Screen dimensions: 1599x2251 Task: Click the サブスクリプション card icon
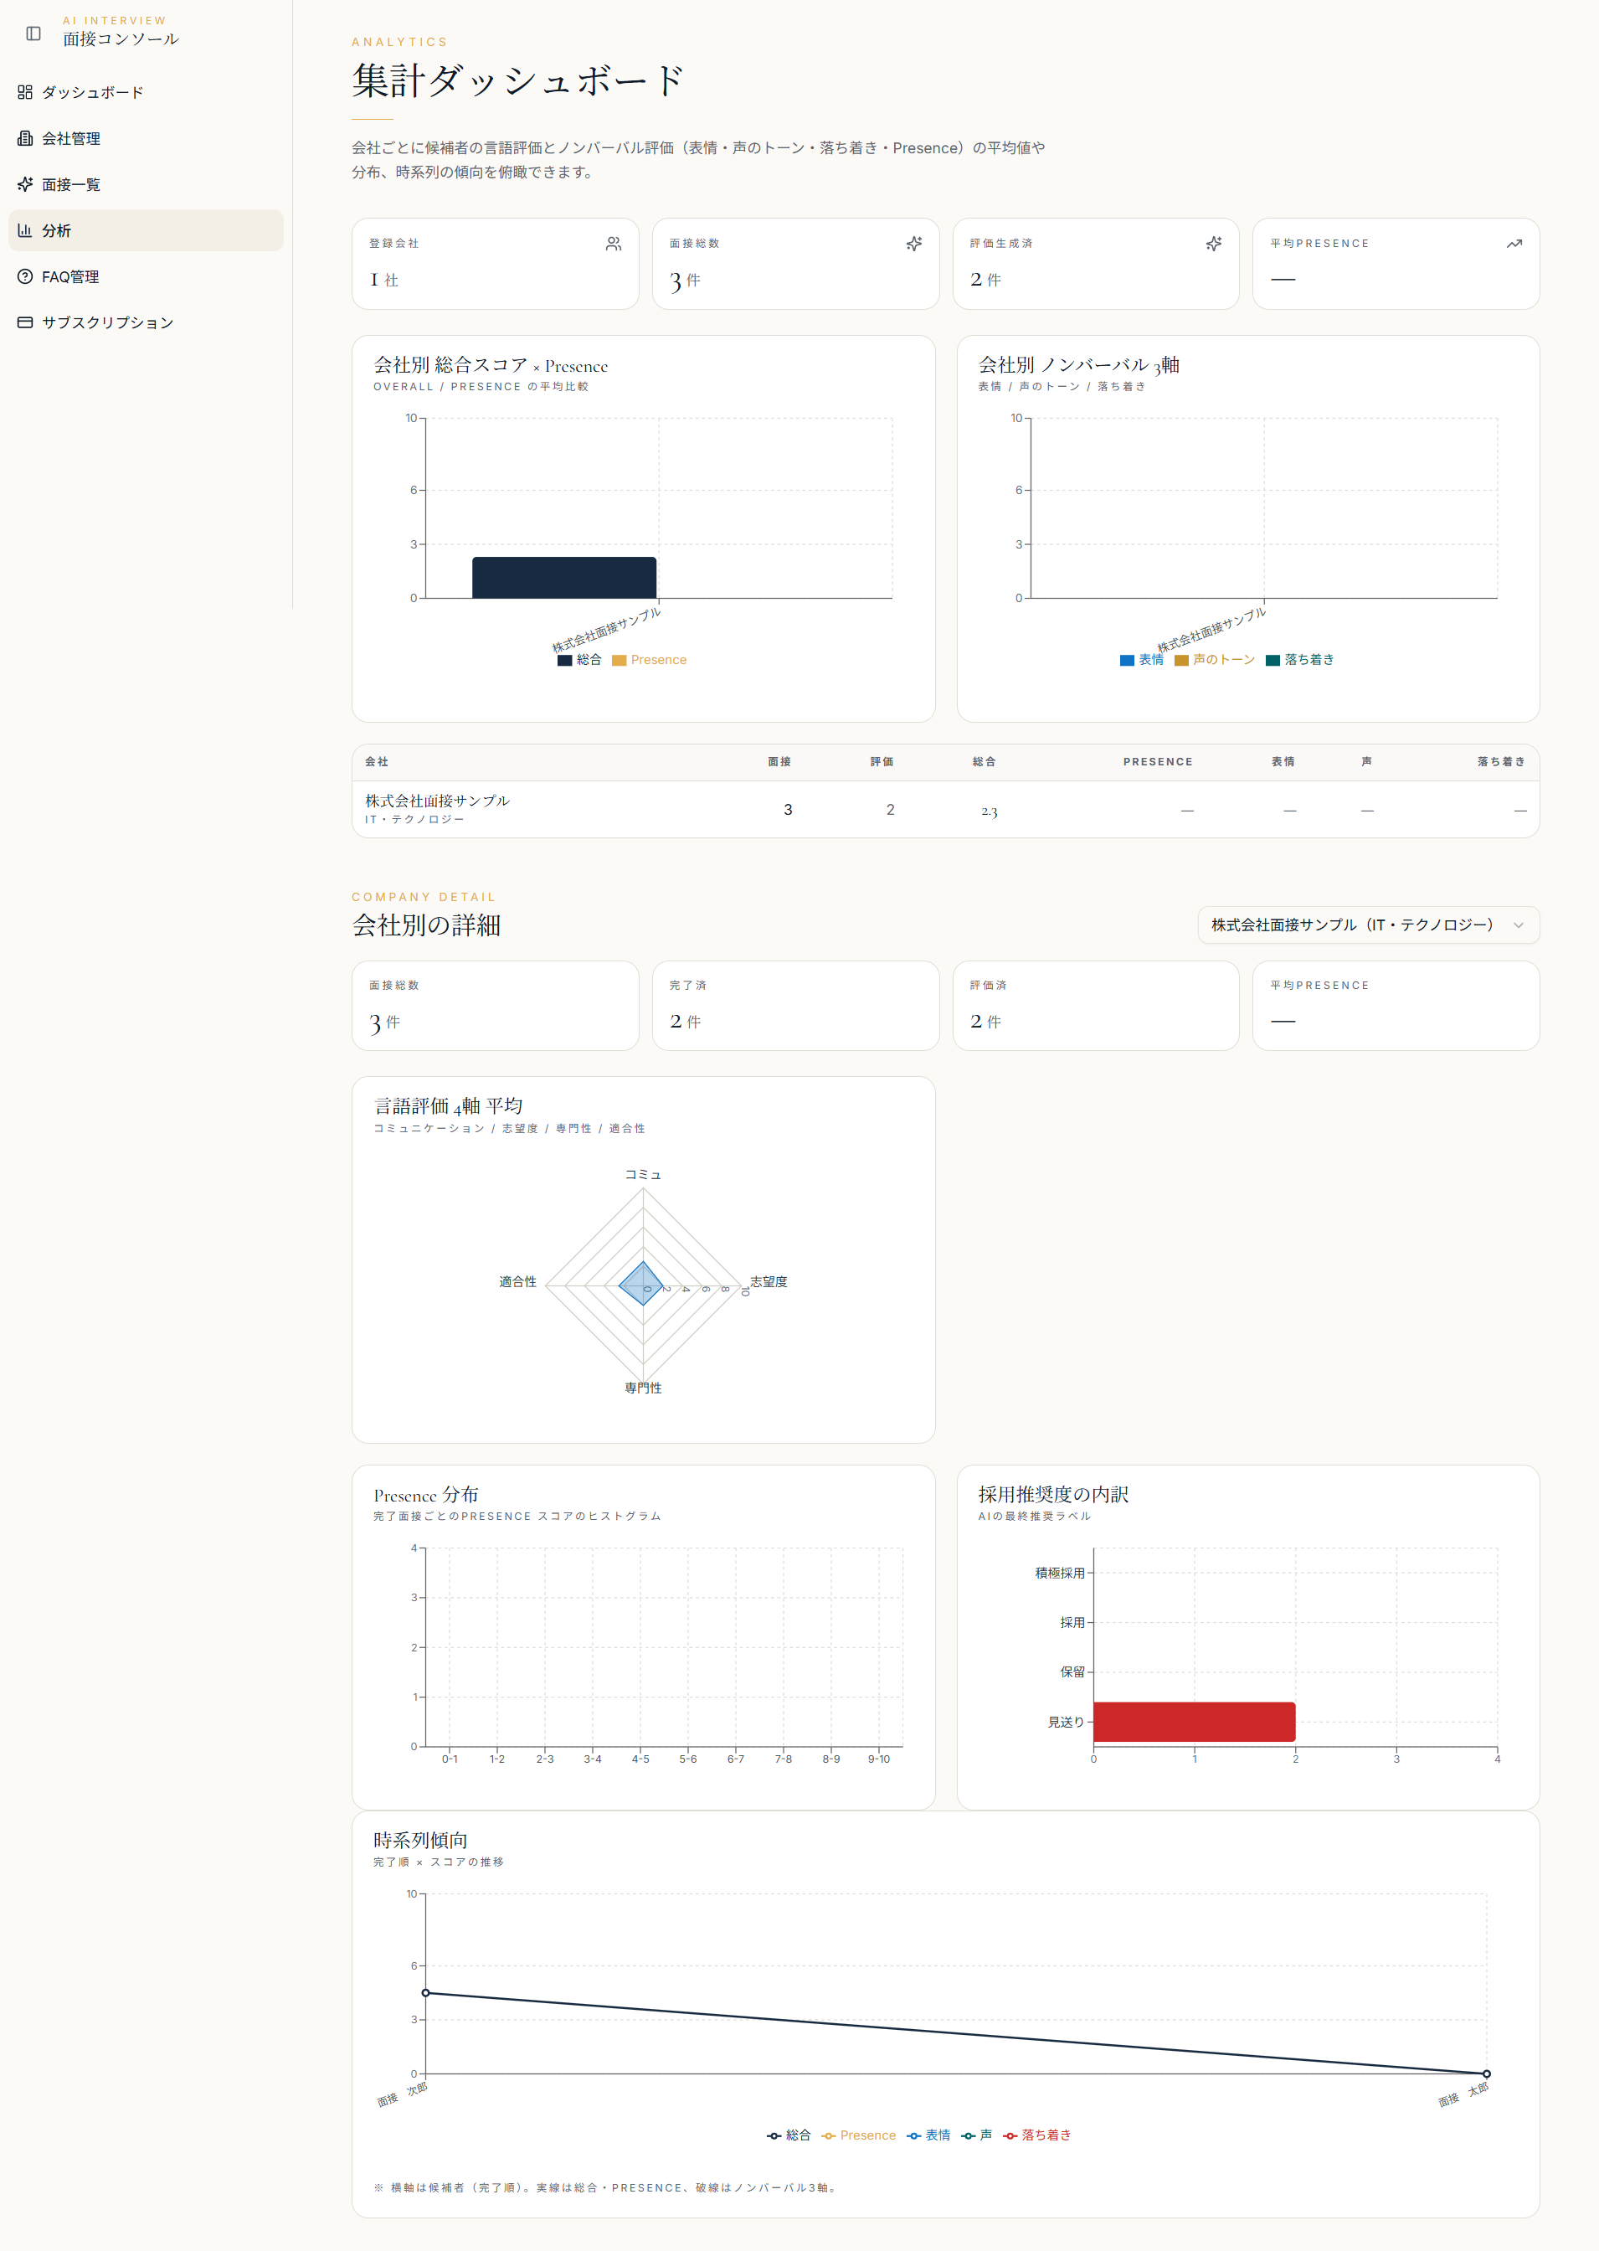(26, 322)
